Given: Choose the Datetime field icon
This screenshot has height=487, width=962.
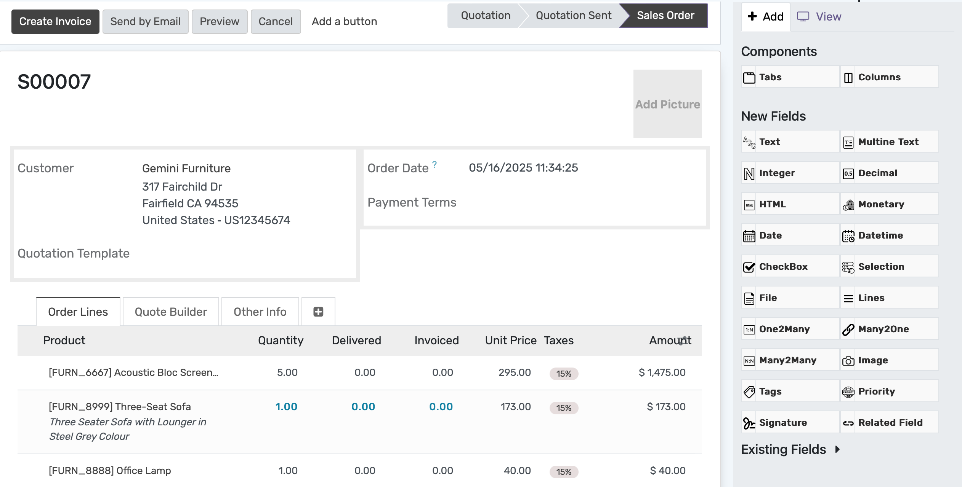Looking at the screenshot, I should pyautogui.click(x=848, y=236).
